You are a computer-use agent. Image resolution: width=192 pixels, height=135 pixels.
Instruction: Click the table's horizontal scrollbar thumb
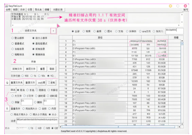pyautogui.click(x=118, y=127)
